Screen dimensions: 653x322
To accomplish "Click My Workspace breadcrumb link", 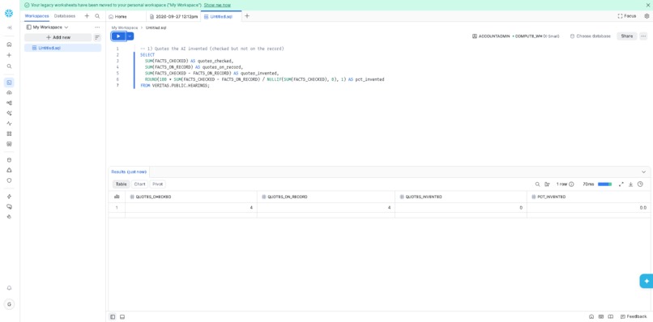I will [x=125, y=28].
